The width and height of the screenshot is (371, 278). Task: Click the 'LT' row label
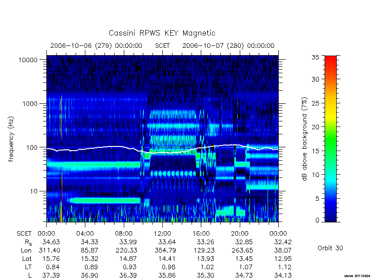(x=28, y=267)
